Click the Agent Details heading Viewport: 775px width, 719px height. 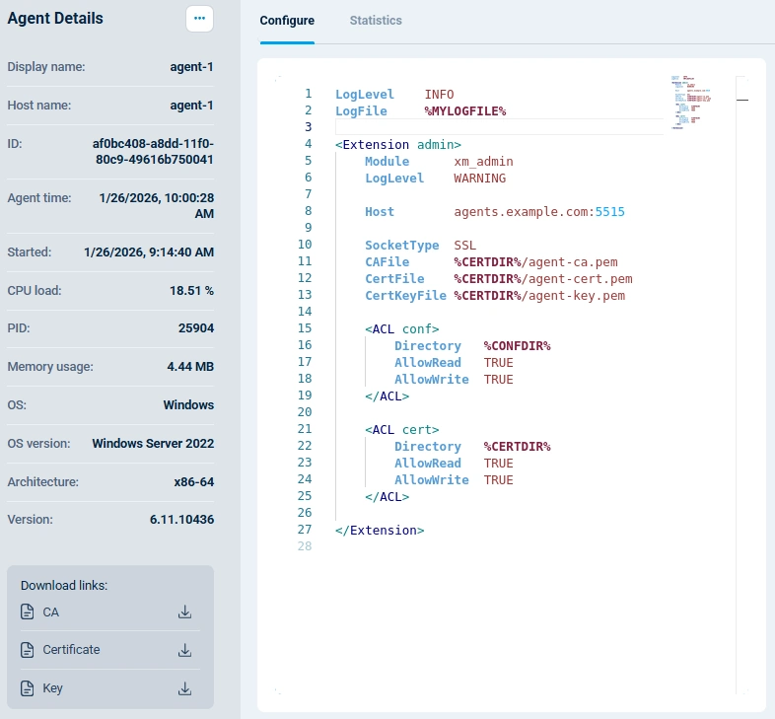click(x=55, y=19)
